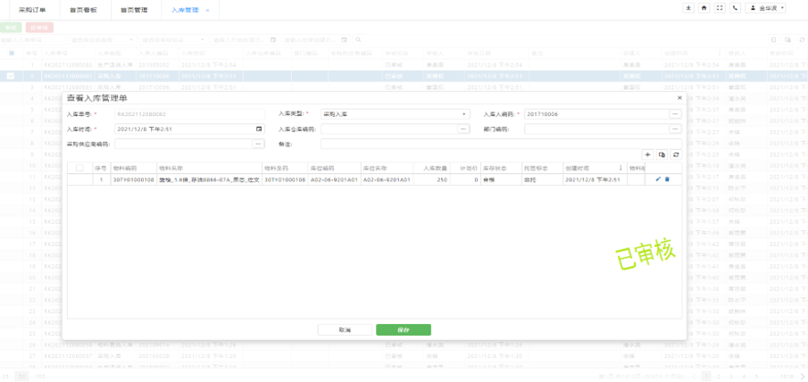Click the 托盘标志 column header
Screen dimensions: 808x382
coord(542,168)
